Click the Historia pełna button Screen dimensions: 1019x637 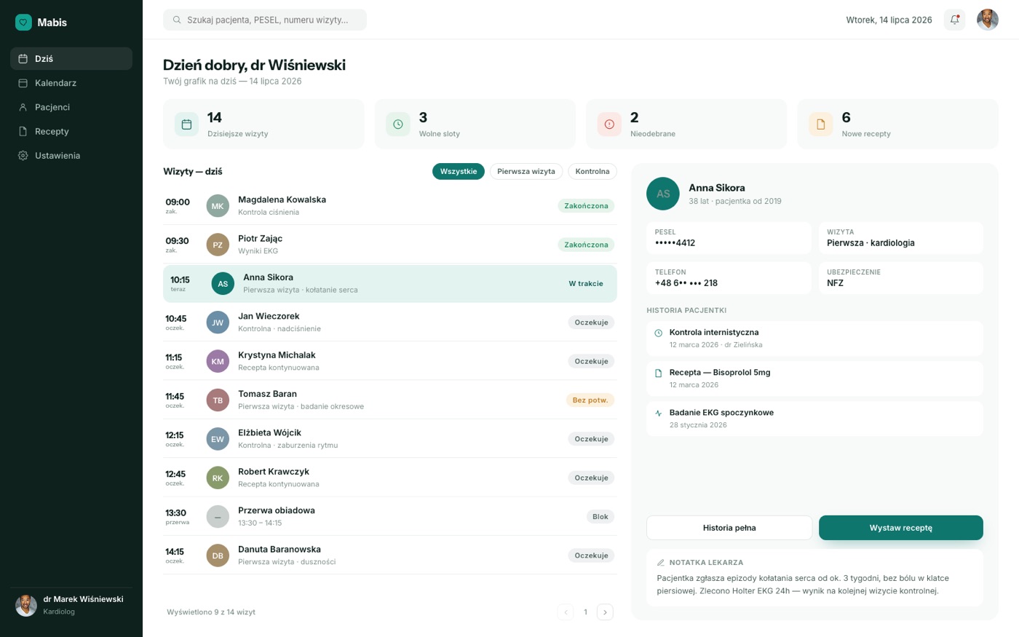(729, 528)
